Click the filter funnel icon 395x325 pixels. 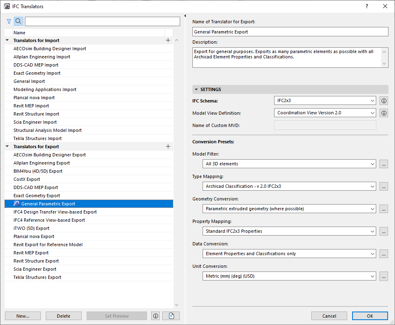point(9,21)
